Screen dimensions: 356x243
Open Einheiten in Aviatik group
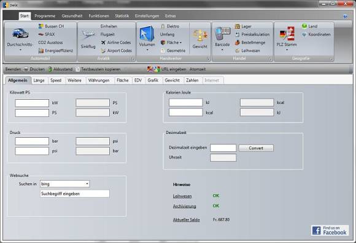[109, 26]
